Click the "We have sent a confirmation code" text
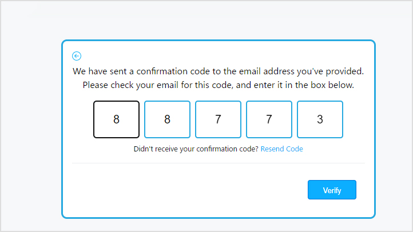 [x=218, y=72]
